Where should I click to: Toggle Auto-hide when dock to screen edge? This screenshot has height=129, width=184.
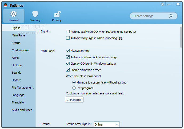(68, 57)
